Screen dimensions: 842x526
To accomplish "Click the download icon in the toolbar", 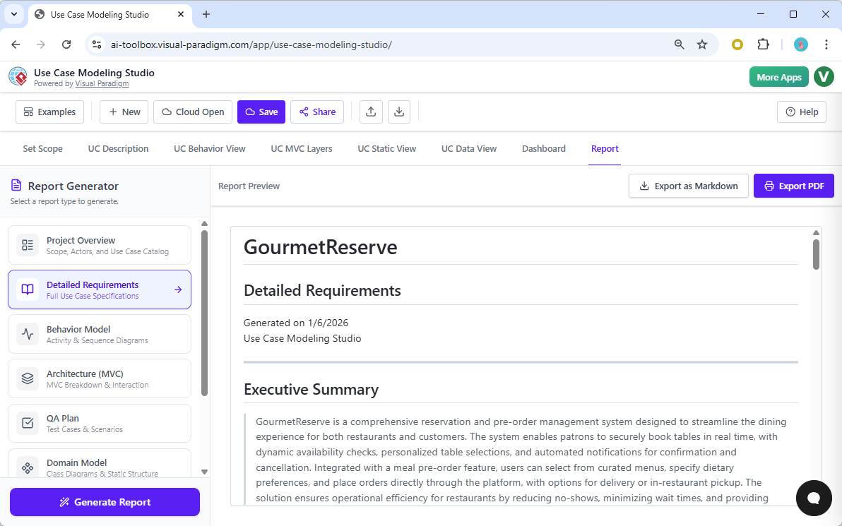I will point(399,112).
